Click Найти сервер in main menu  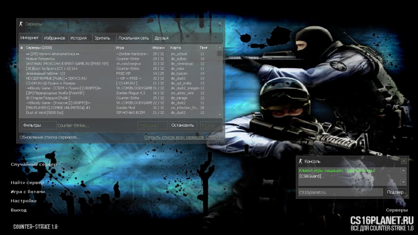point(27,183)
